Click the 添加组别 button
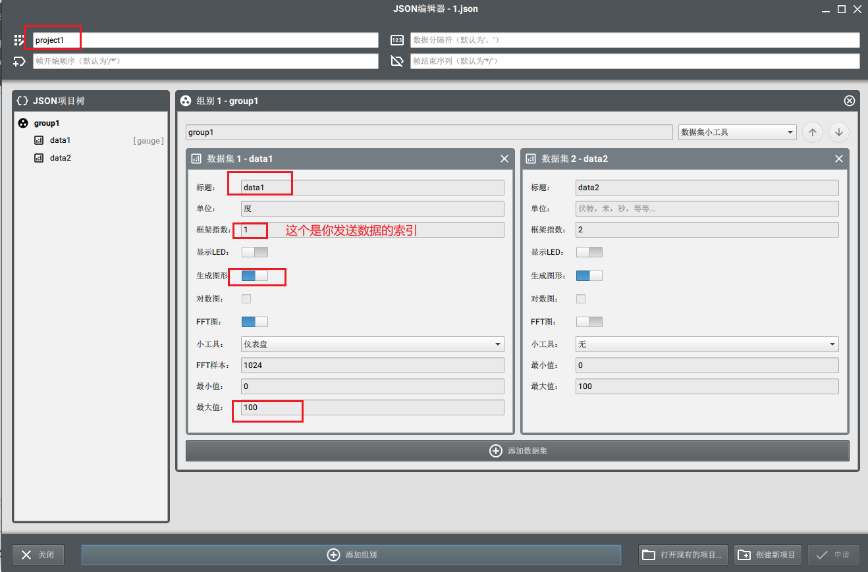This screenshot has height=572, width=868. 351,555
